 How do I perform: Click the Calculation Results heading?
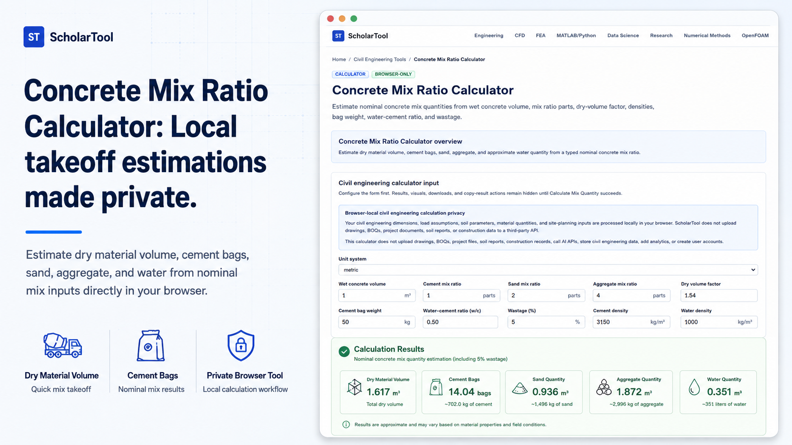point(389,349)
